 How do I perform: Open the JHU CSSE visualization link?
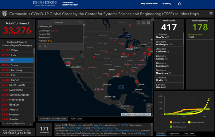[x=124, y=125]
